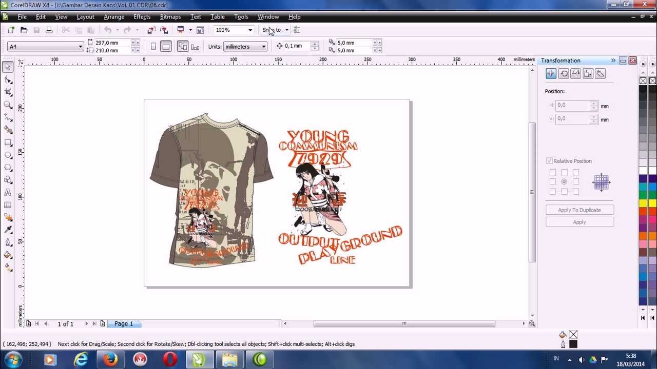The height and width of the screenshot is (369, 657).
Task: Select the center anchor radio button
Action: coord(564,182)
